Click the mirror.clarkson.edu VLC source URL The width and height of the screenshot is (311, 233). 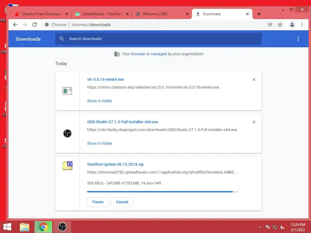click(x=153, y=87)
